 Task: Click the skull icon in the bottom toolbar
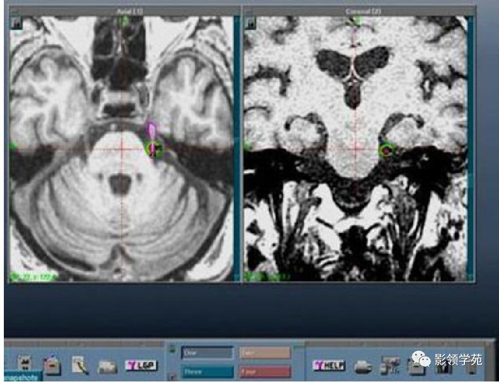click(x=25, y=363)
